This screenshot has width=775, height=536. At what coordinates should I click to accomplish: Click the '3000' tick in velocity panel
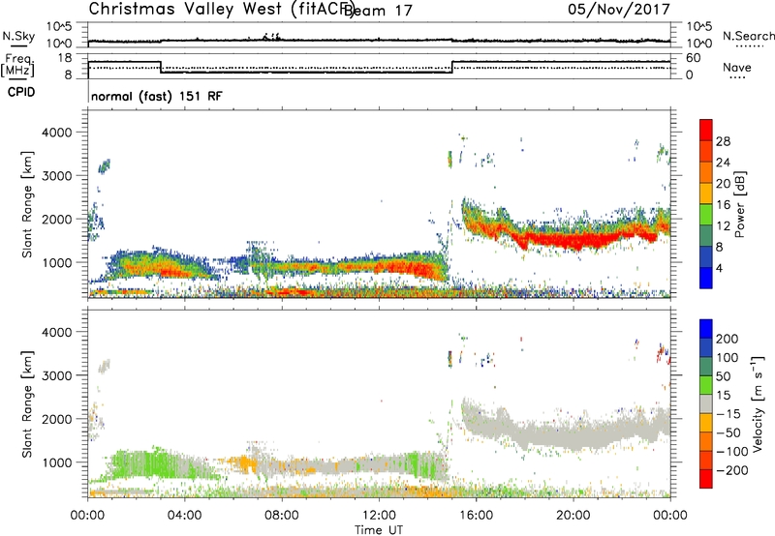click(57, 375)
